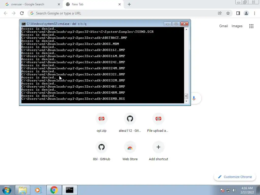
Task: Click the Gmail link
Action: [x=223, y=26]
